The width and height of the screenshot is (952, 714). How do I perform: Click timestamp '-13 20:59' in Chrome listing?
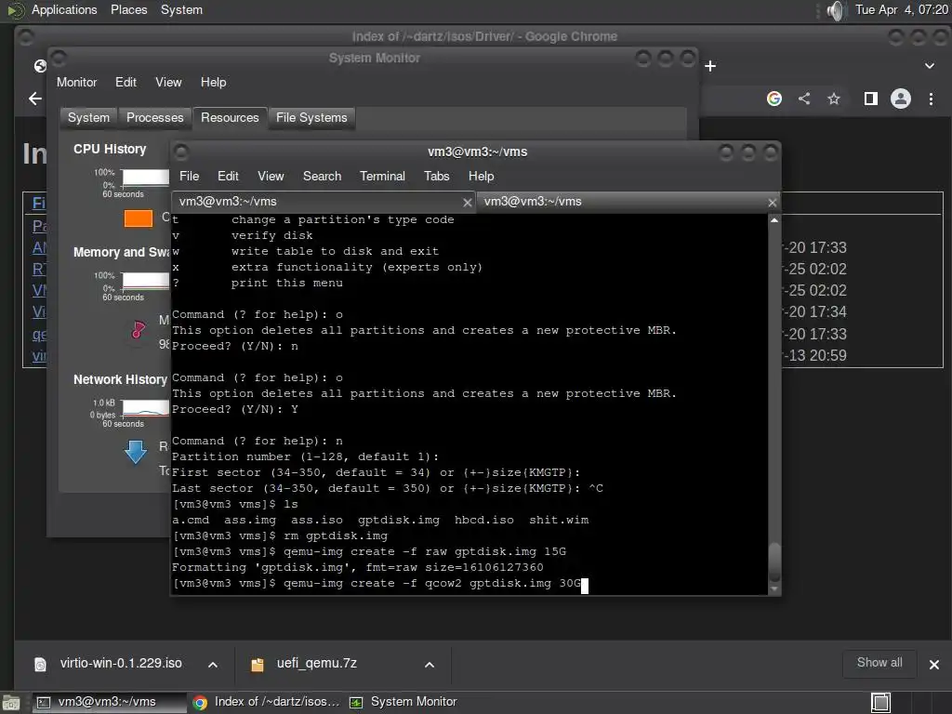pyautogui.click(x=814, y=355)
